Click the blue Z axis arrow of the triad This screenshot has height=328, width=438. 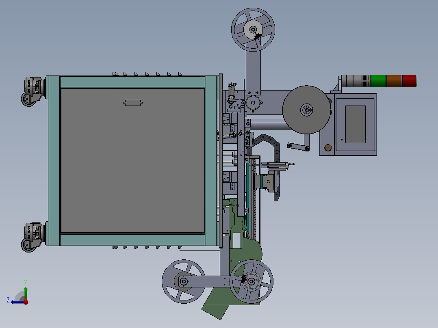point(17,302)
